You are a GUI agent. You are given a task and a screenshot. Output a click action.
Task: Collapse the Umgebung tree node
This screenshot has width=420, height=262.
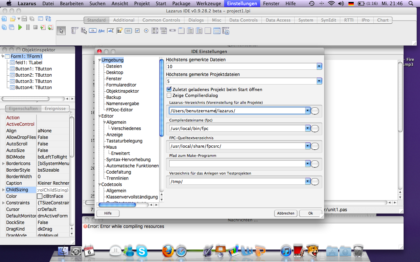[99, 60]
